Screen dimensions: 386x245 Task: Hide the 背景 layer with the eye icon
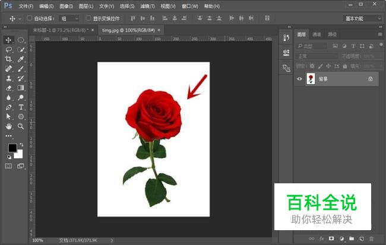tap(300, 79)
